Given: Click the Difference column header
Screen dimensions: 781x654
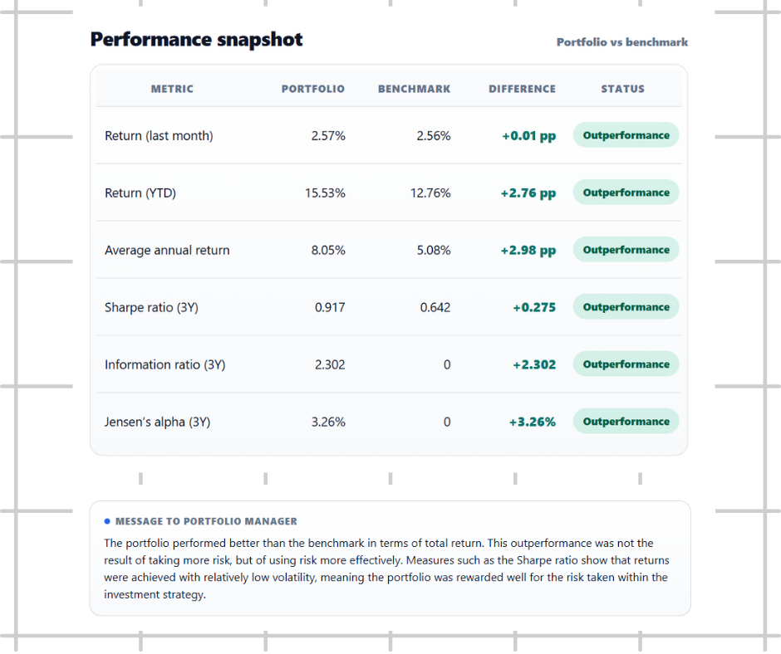Looking at the screenshot, I should tap(522, 89).
